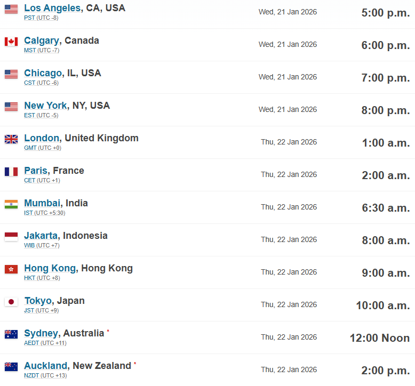Viewport: 415px width, 386px height.
Task: Click the New Zealand flag beside Auckland
Action: 11,367
